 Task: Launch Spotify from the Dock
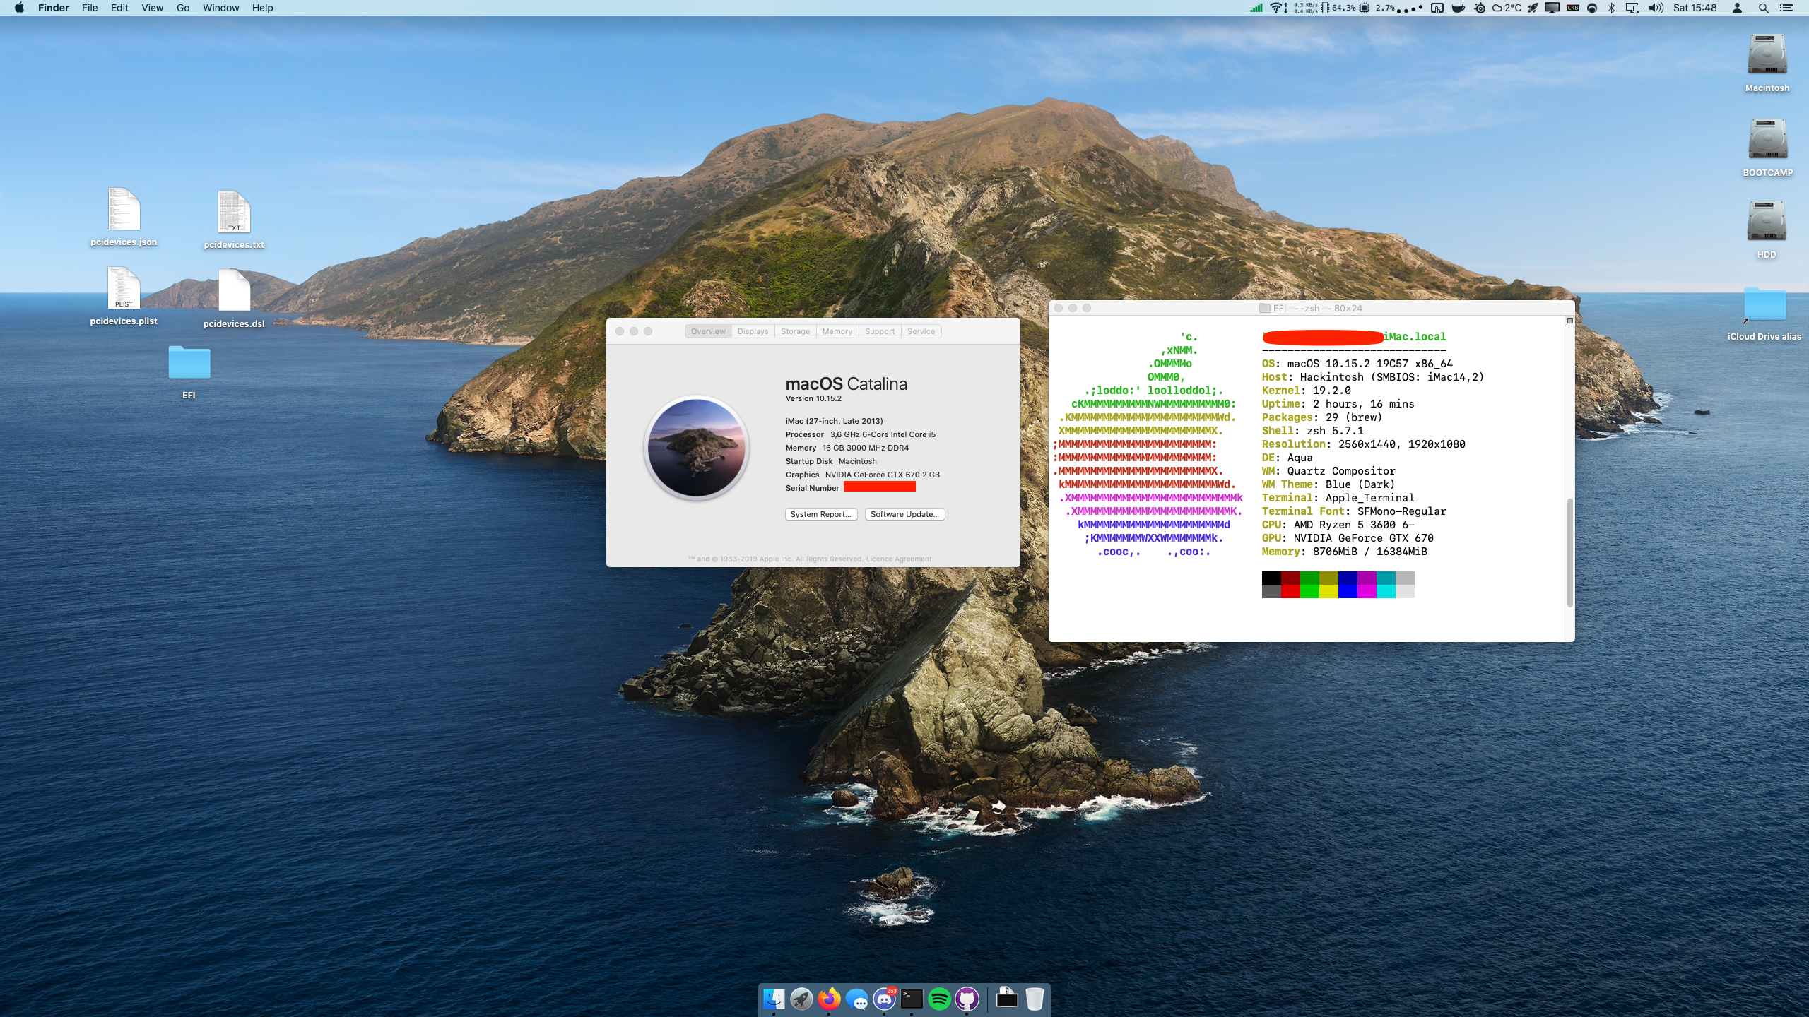tap(939, 999)
